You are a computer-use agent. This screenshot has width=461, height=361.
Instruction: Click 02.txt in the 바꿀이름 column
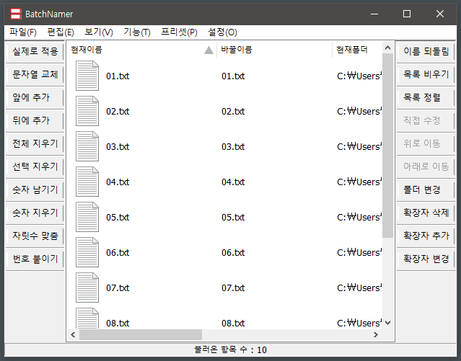point(233,111)
